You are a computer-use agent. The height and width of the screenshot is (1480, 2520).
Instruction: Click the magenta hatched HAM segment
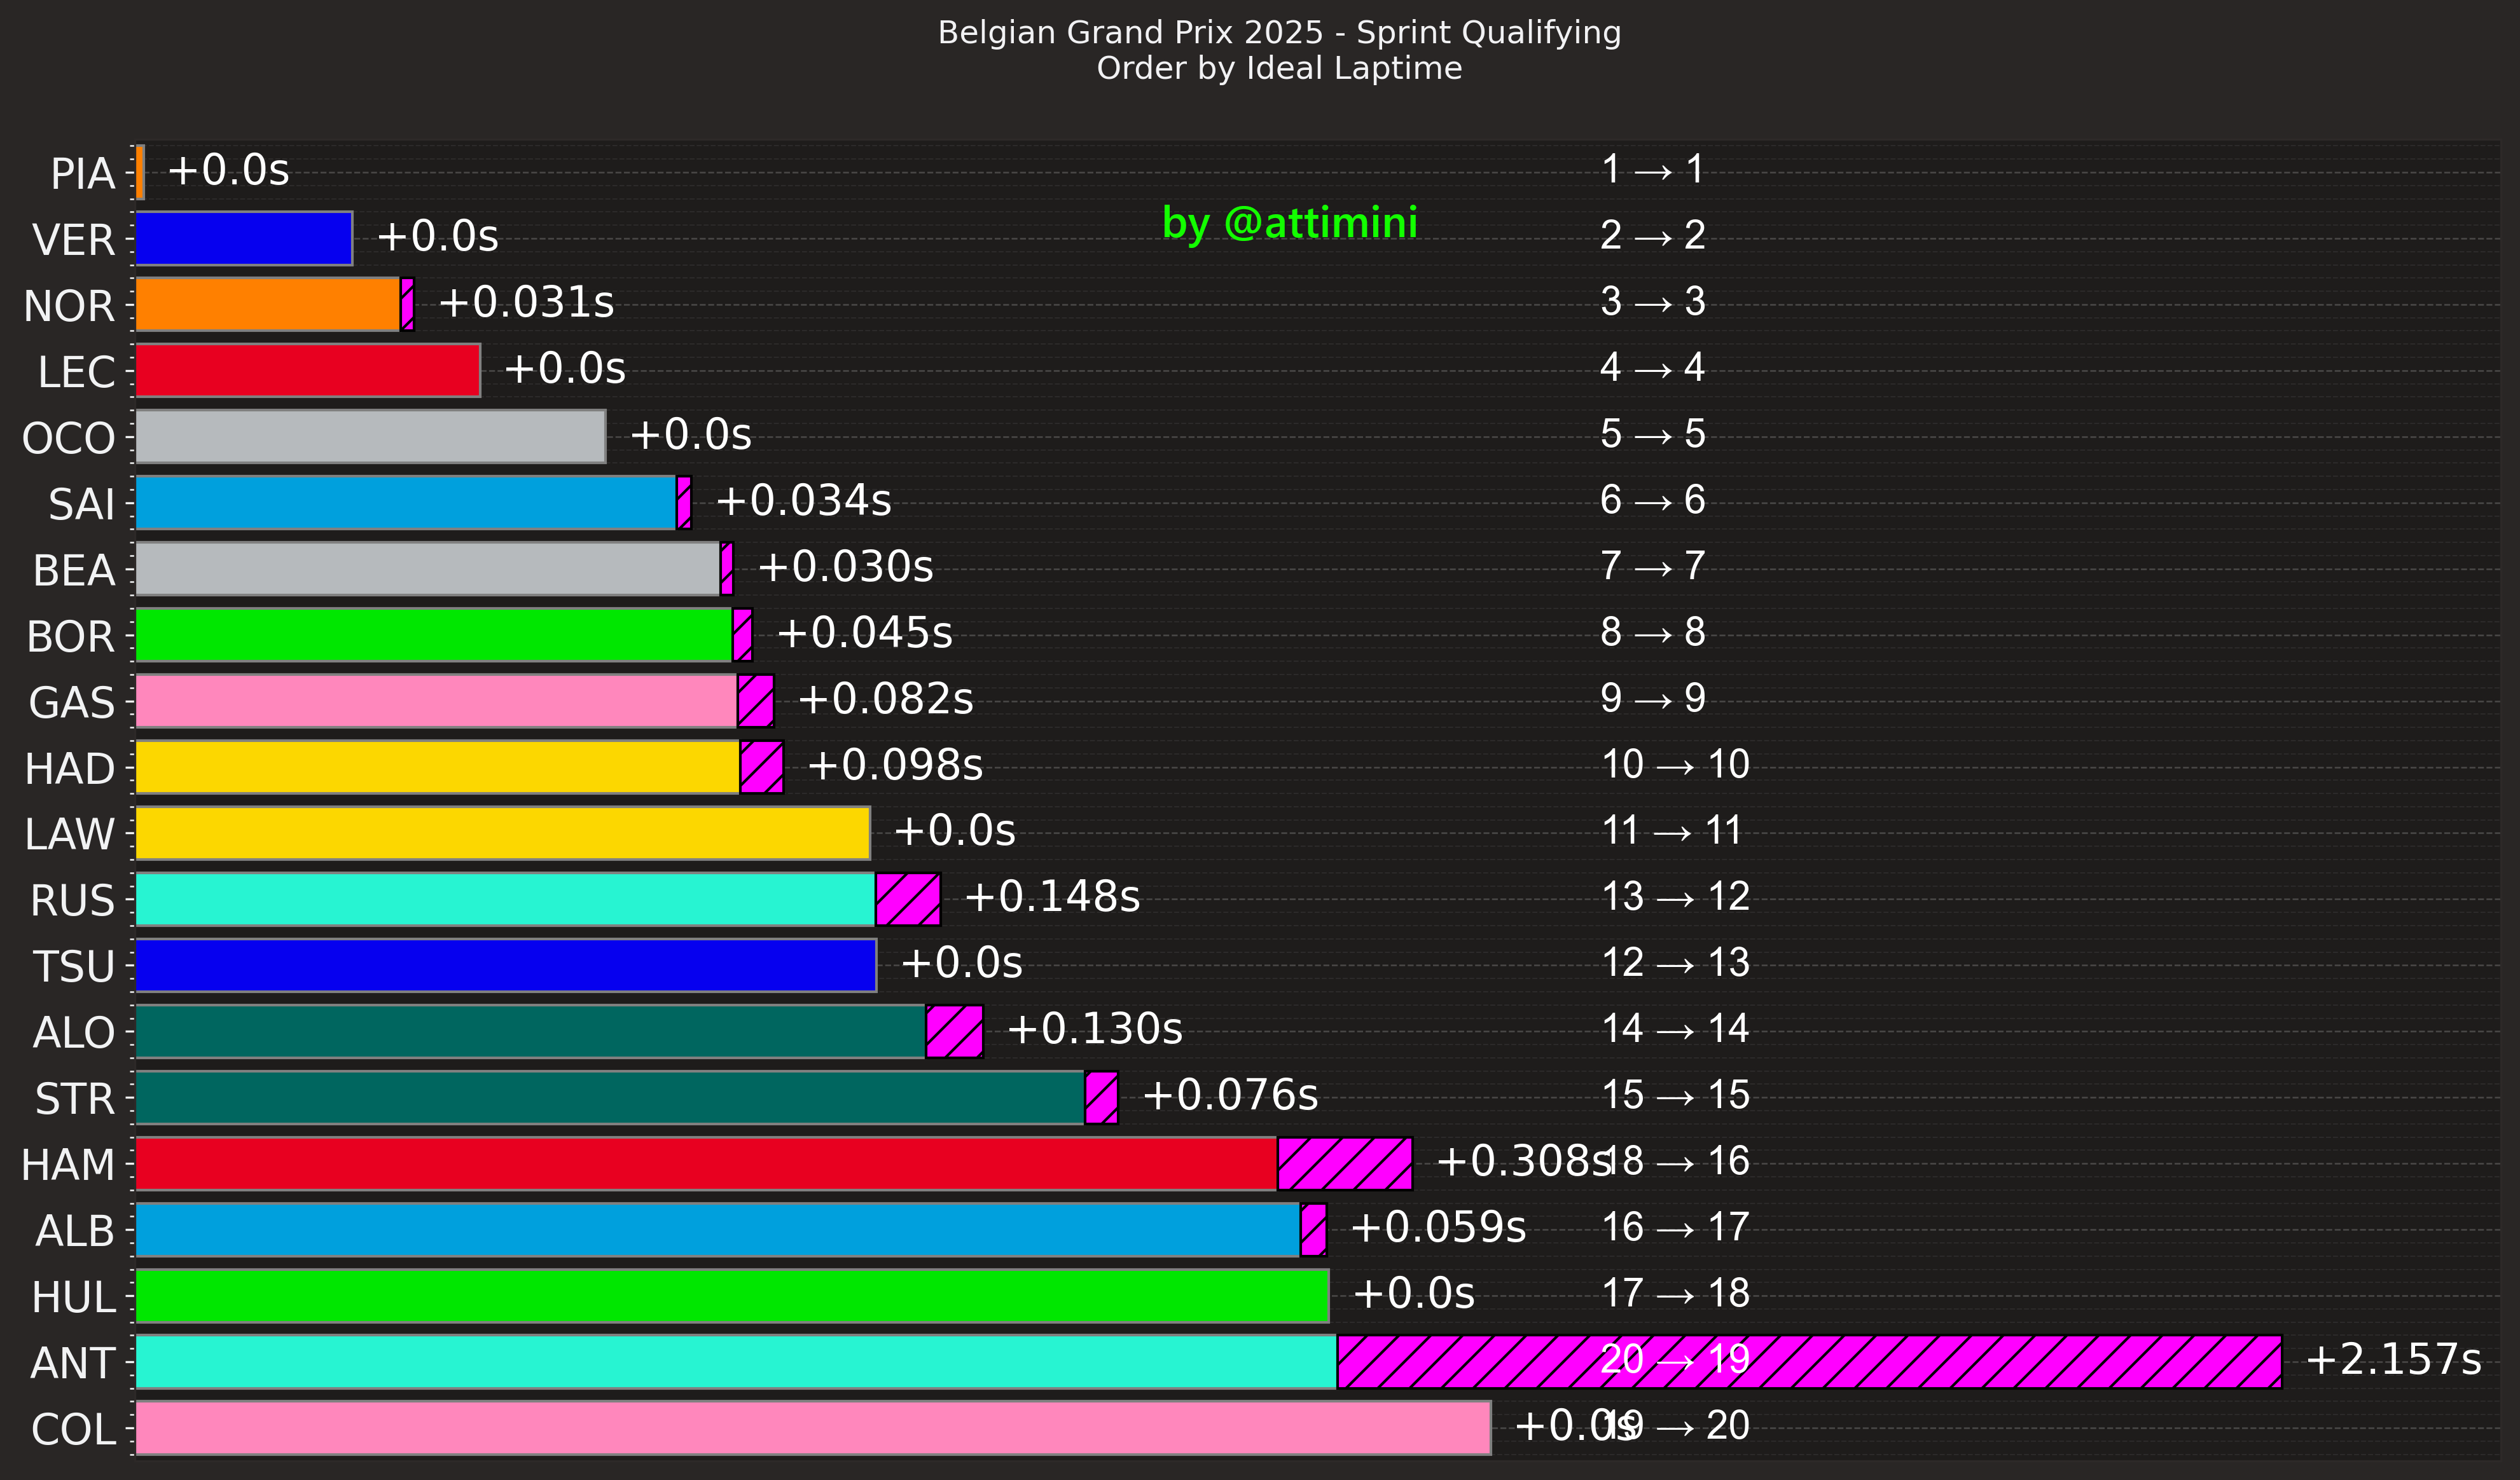point(1344,1164)
